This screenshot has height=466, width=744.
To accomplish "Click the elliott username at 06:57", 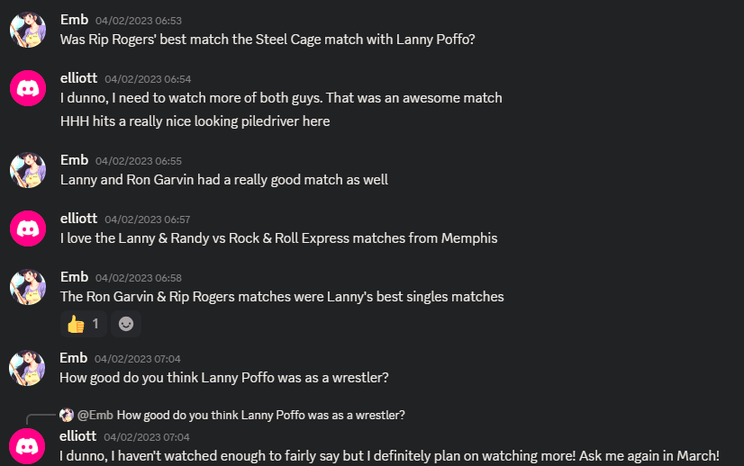I will coord(78,218).
